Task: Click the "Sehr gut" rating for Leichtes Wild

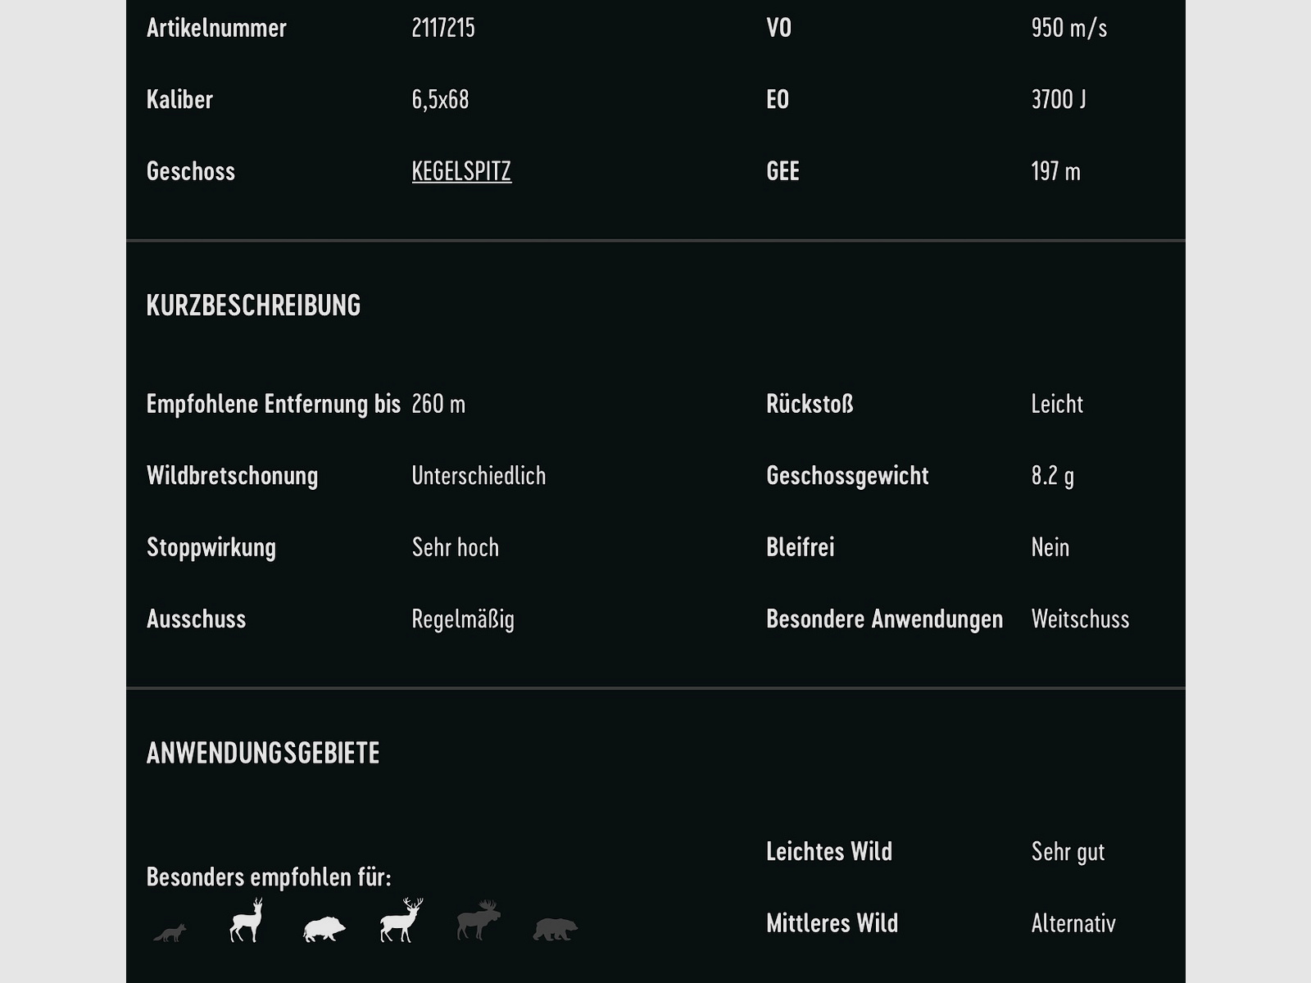Action: (x=1068, y=852)
